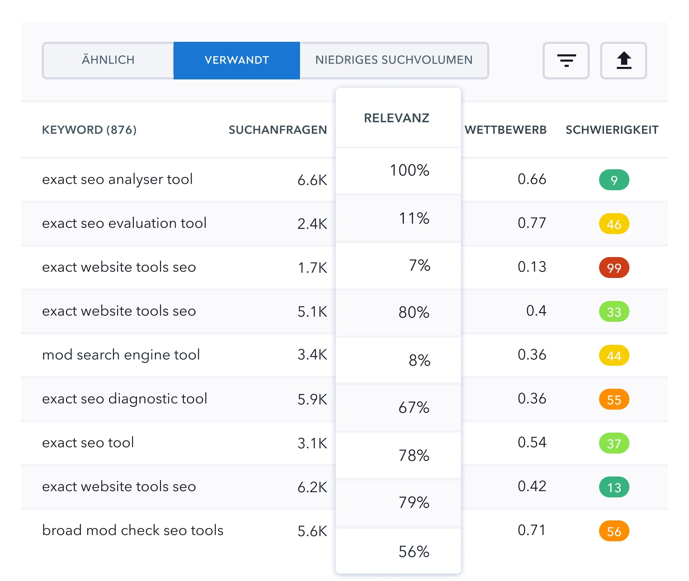Viewport: 689px width, 581px height.
Task: Click the RELEVANZ column header
Action: (396, 118)
